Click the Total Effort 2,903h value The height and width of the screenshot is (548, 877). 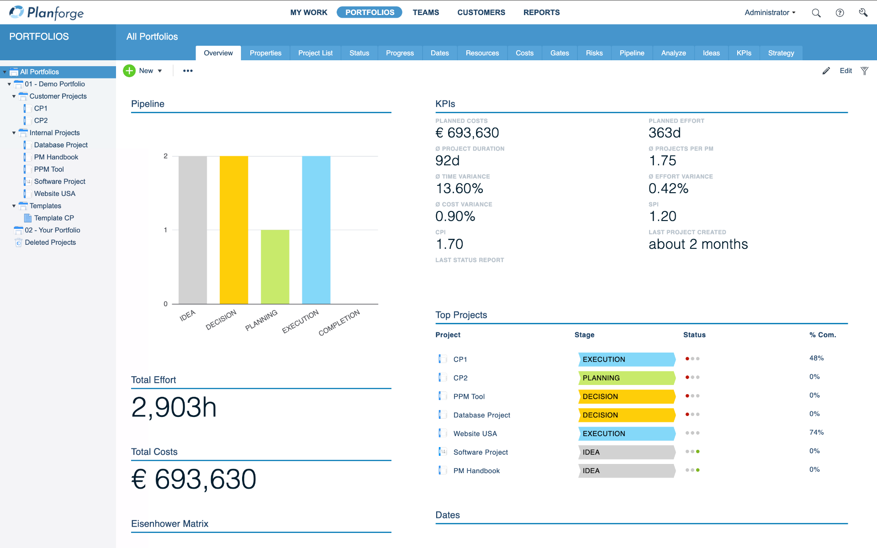click(174, 407)
